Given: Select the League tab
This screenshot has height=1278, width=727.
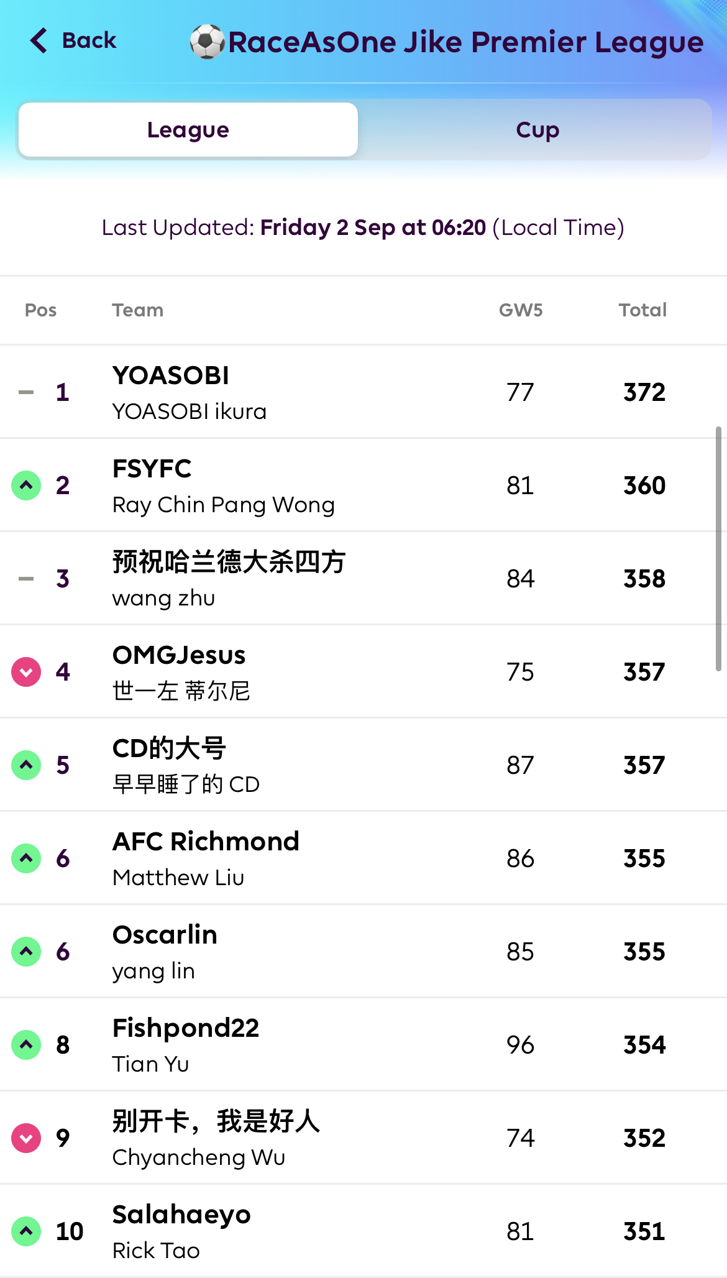Looking at the screenshot, I should click(188, 130).
